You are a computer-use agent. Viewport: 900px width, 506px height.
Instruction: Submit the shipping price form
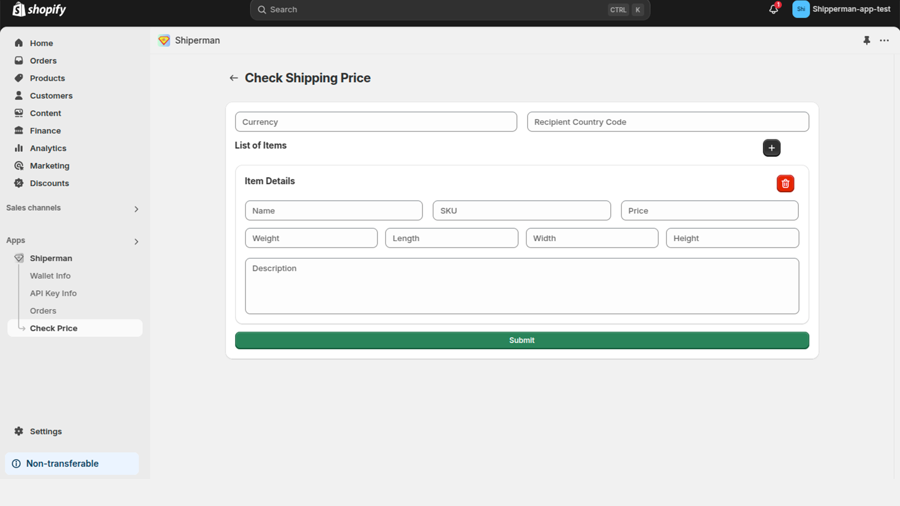coord(521,341)
